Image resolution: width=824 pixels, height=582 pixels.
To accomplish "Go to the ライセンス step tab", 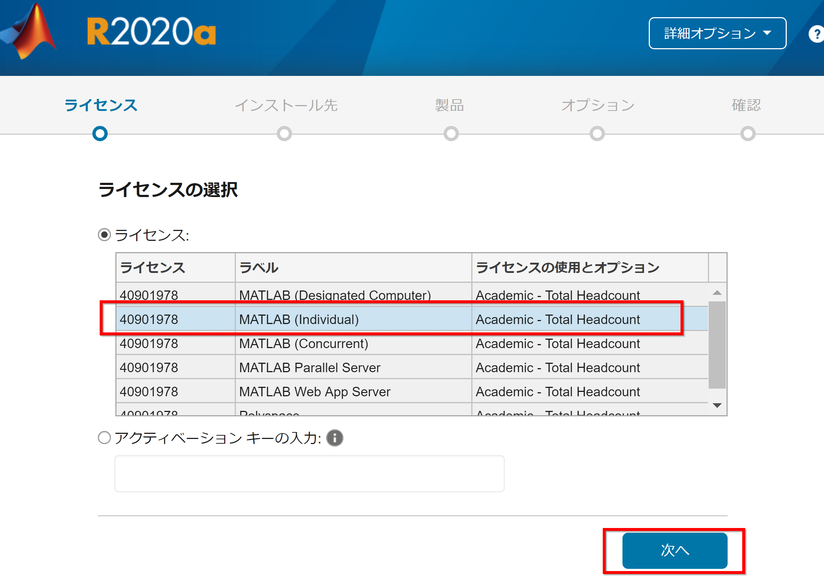I will click(101, 105).
